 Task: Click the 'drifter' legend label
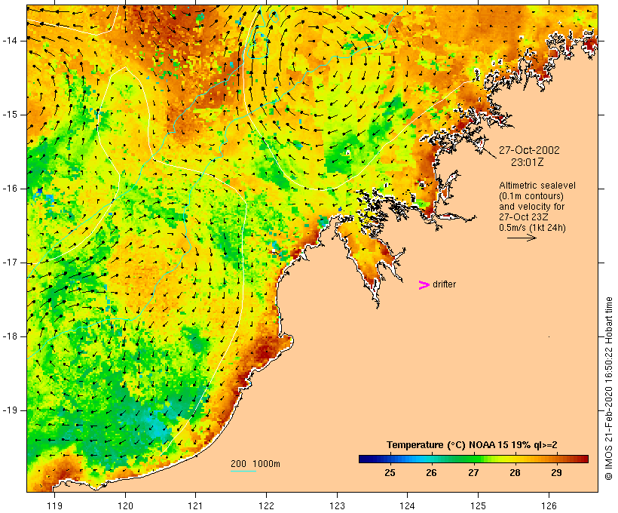(x=444, y=284)
